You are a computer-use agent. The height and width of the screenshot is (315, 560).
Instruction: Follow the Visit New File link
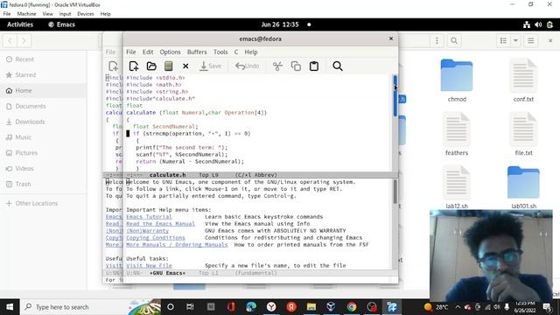(149, 265)
